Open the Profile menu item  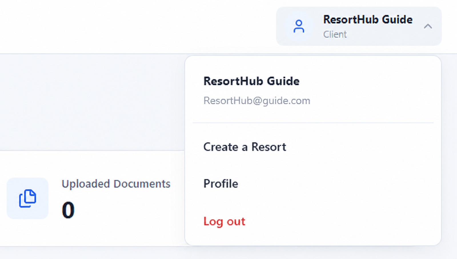pos(221,184)
